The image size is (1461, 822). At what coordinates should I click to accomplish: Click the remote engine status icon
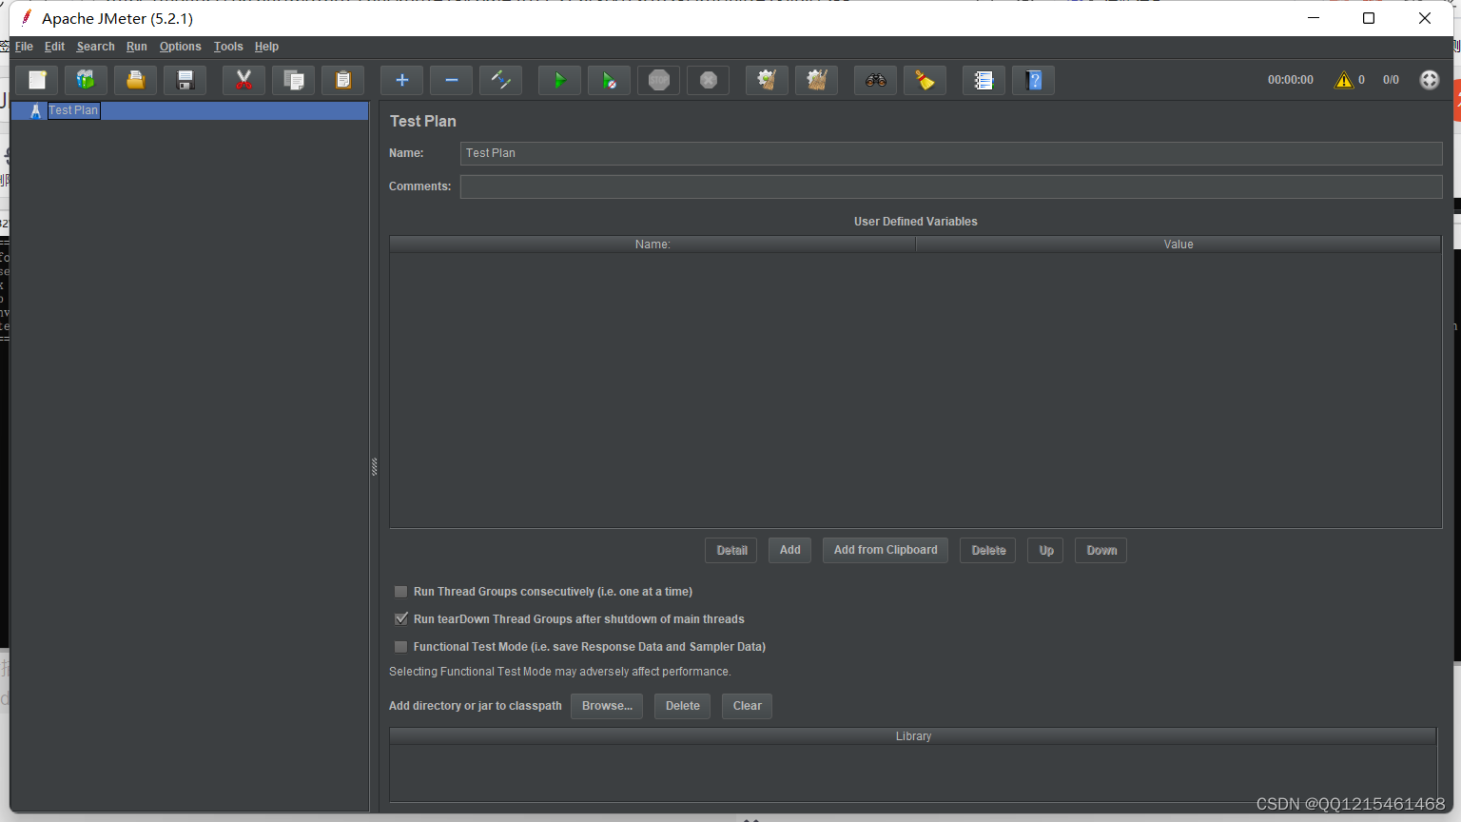(x=1430, y=80)
